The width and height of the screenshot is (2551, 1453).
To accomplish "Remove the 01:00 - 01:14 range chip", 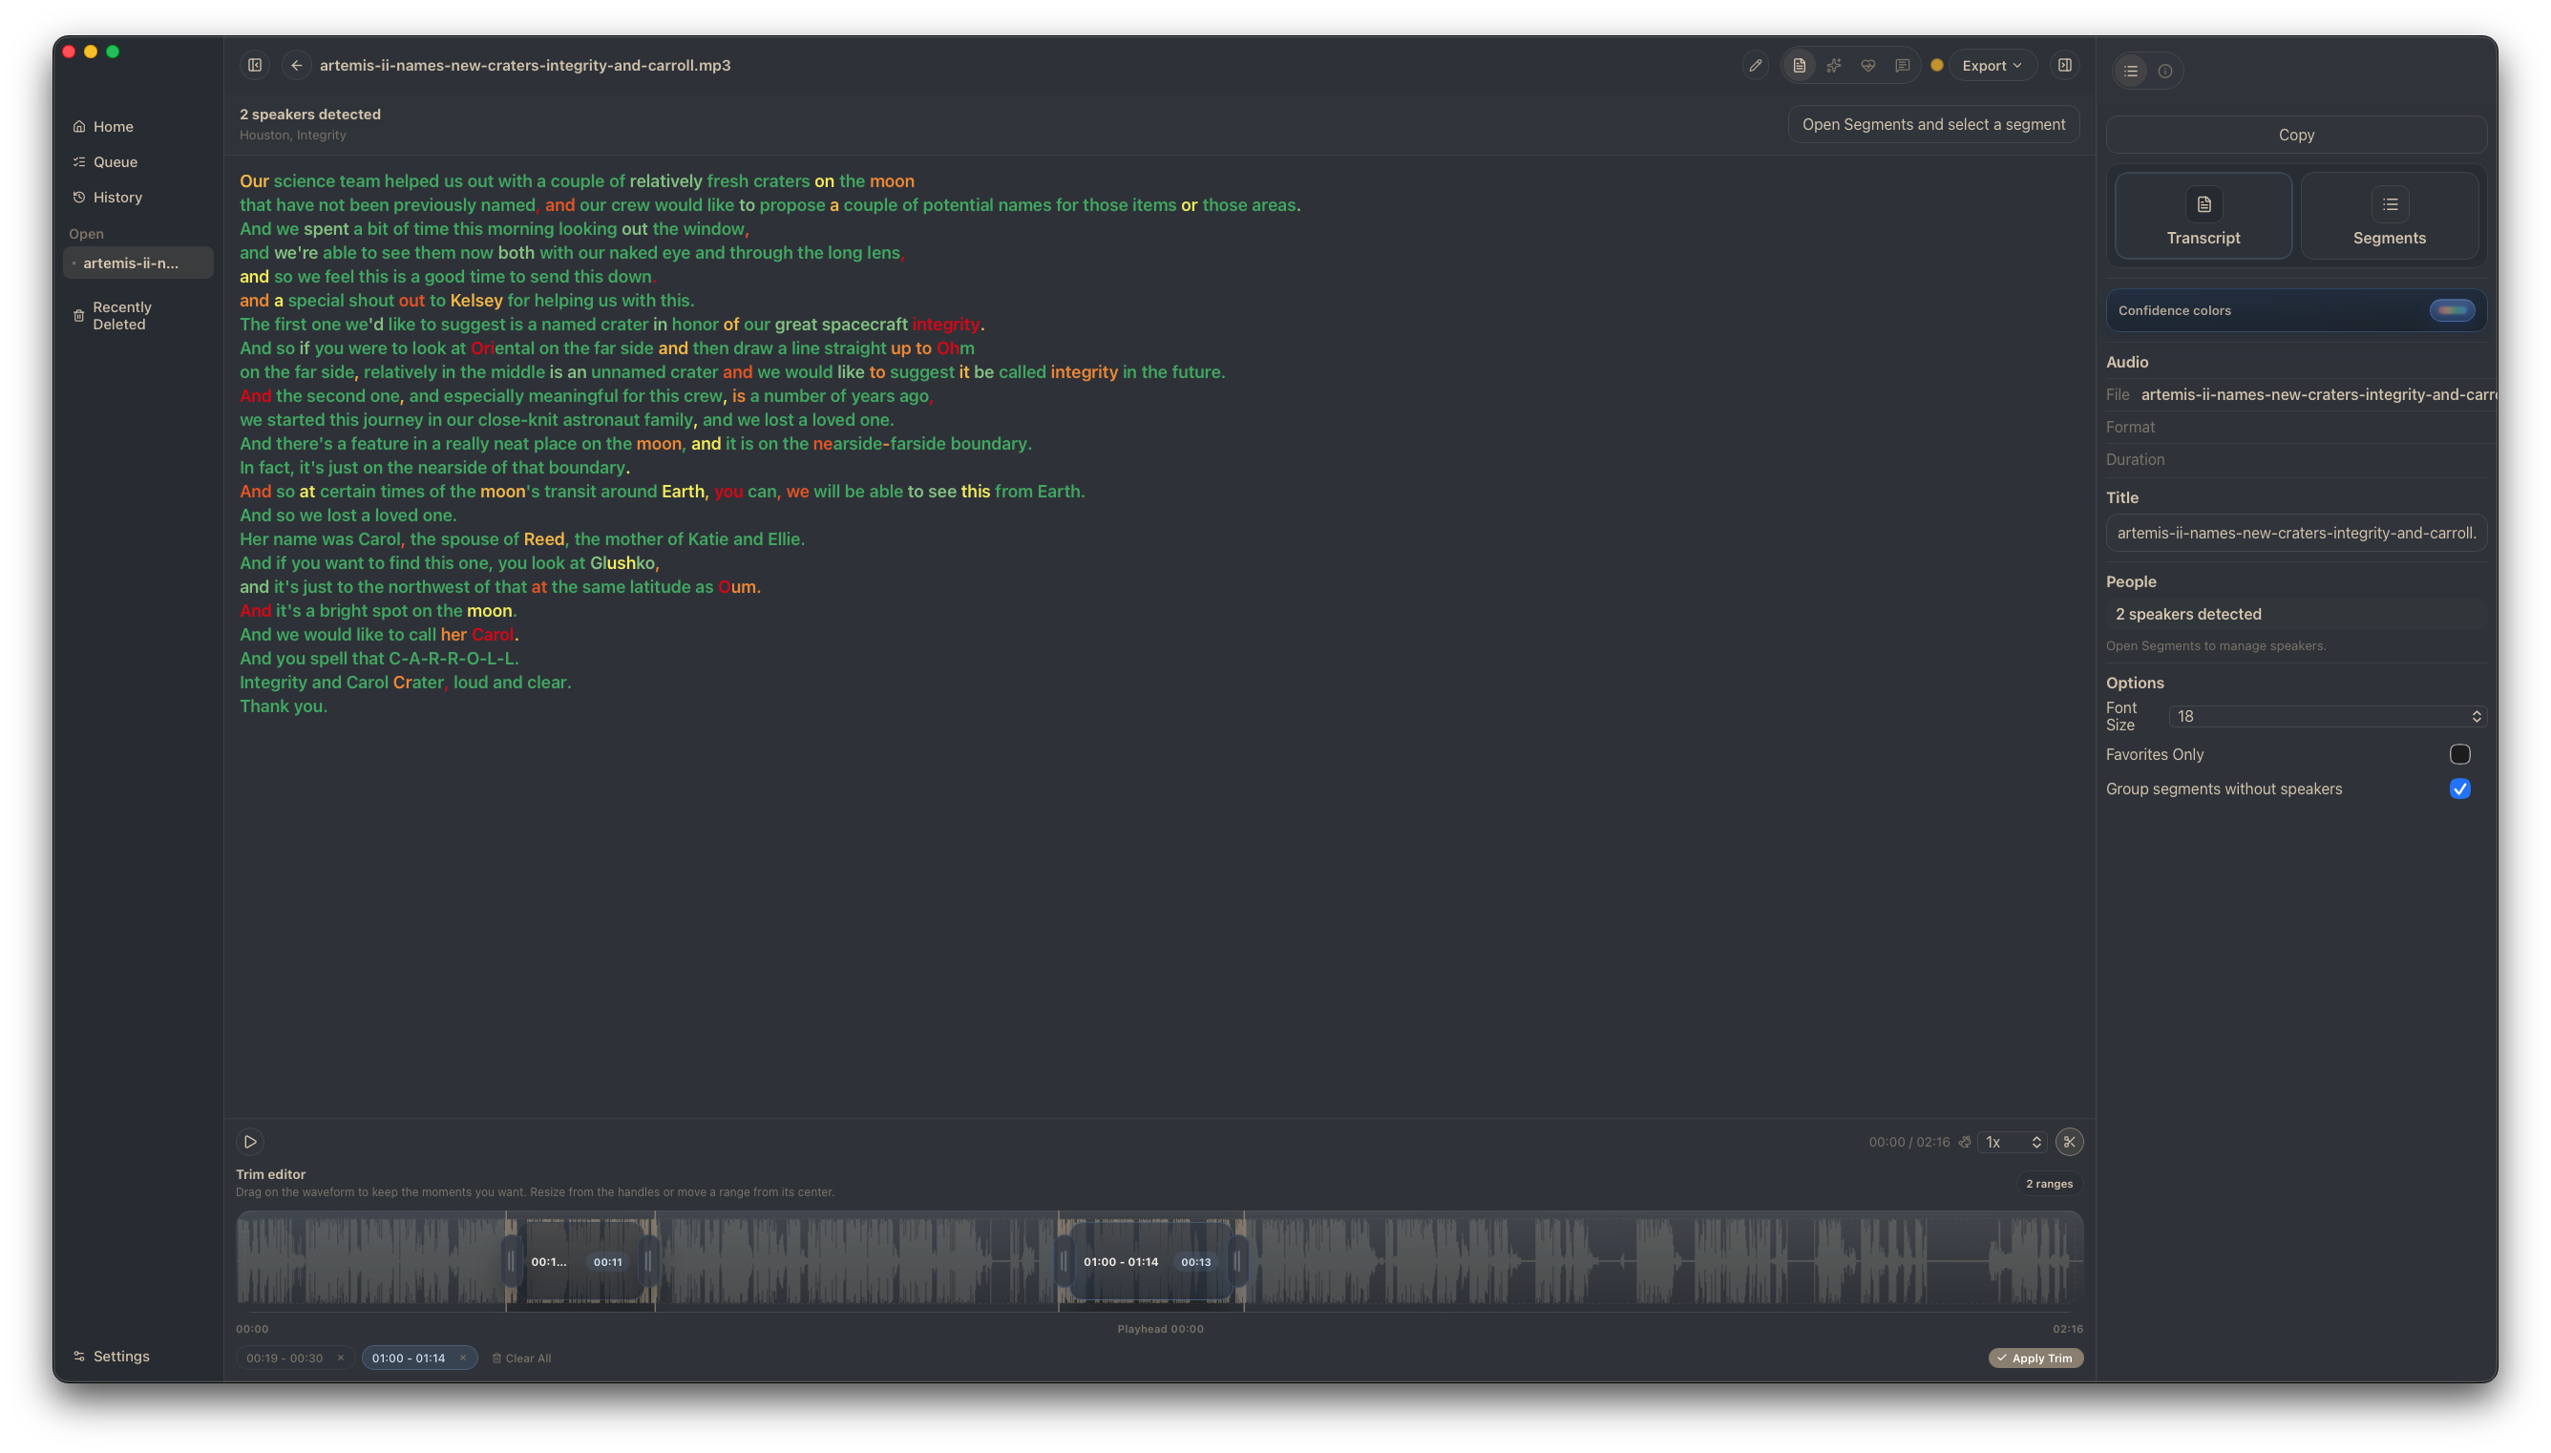I will [463, 1358].
